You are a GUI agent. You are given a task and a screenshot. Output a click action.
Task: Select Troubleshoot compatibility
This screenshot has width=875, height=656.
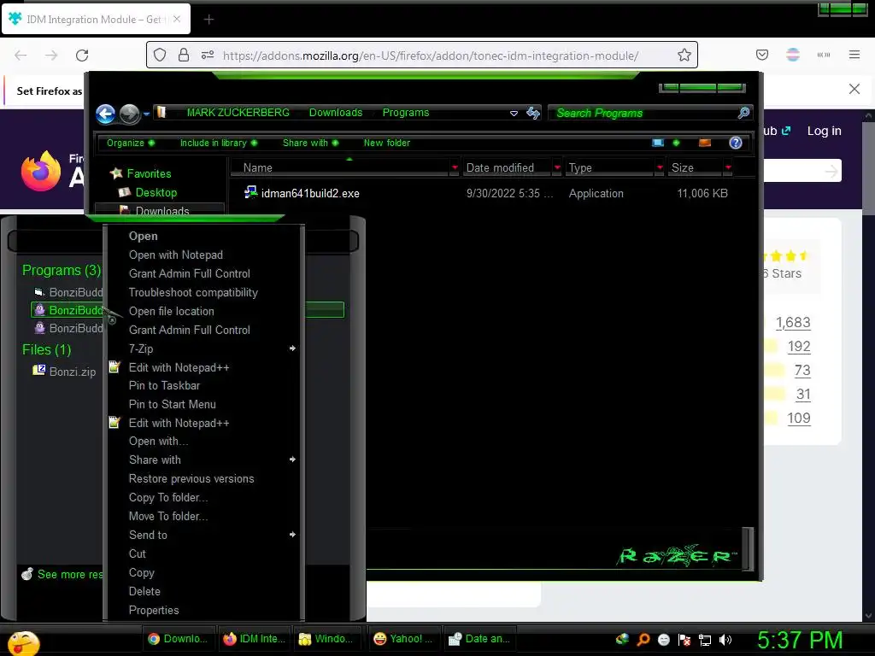(x=203, y=293)
